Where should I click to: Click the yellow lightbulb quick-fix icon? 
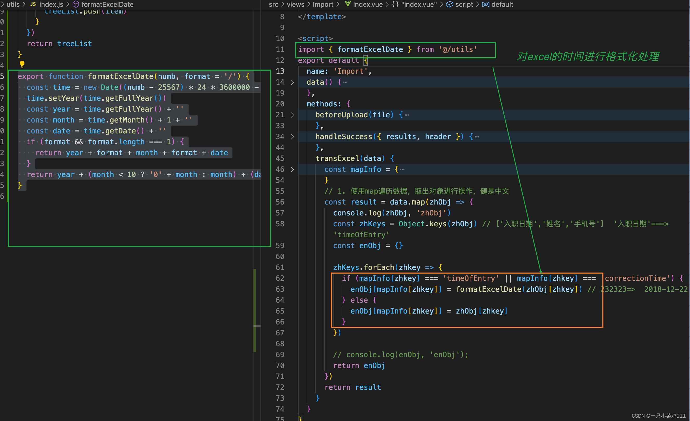pos(22,64)
